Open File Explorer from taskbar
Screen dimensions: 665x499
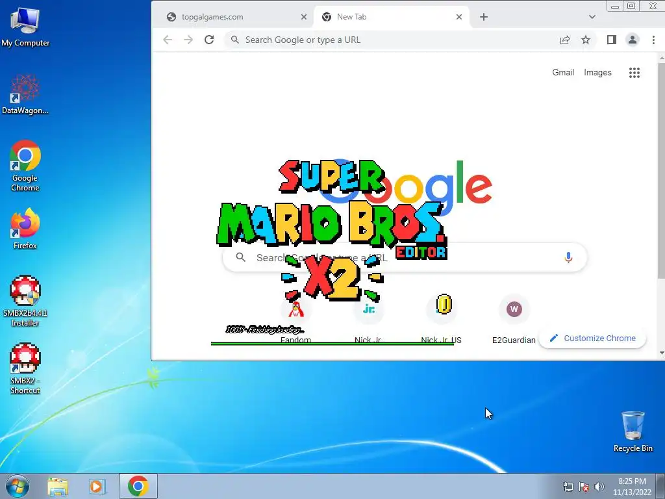58,486
